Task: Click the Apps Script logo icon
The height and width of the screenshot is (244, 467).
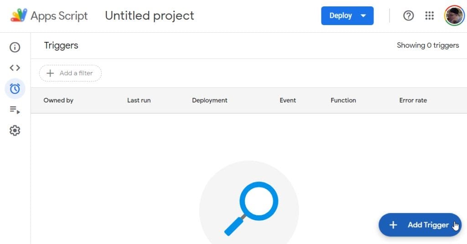Action: (19, 15)
